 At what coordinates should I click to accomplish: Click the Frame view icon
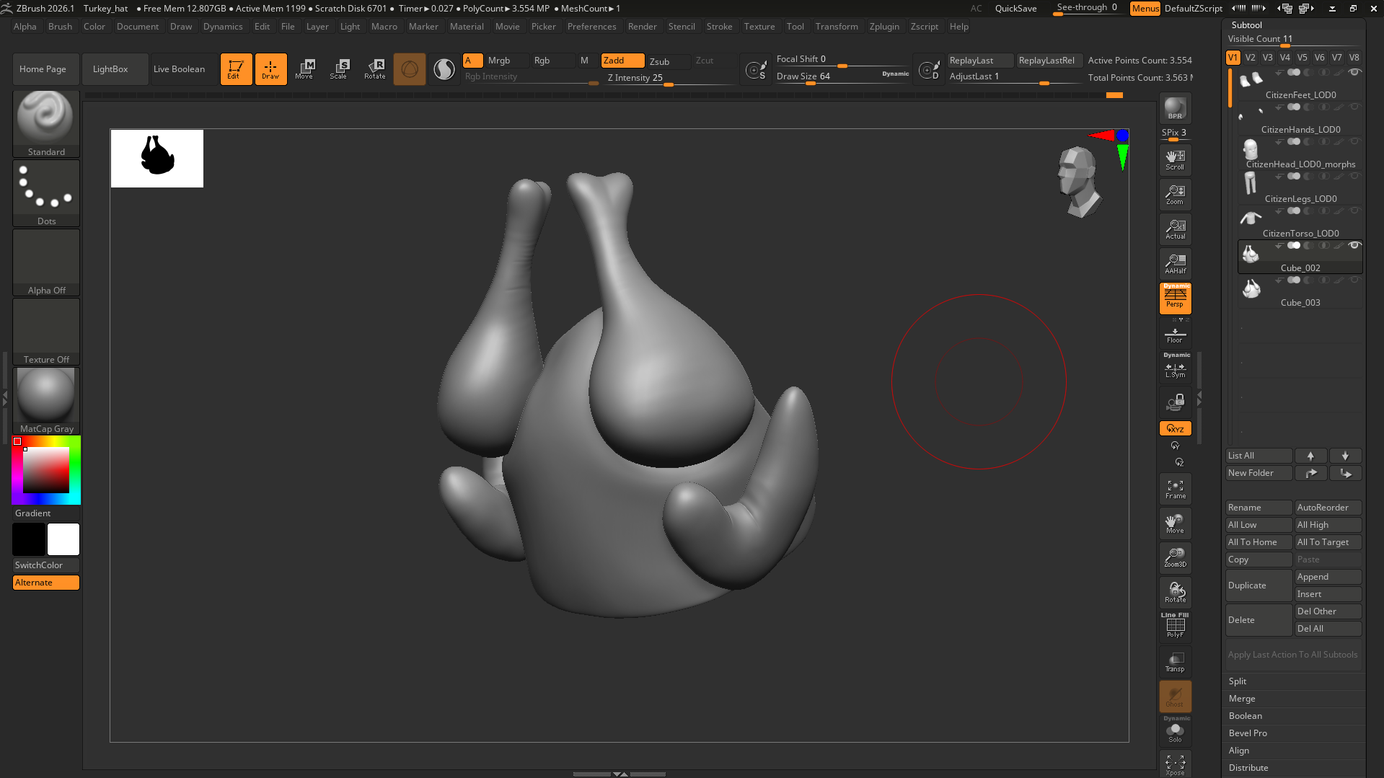click(1175, 490)
